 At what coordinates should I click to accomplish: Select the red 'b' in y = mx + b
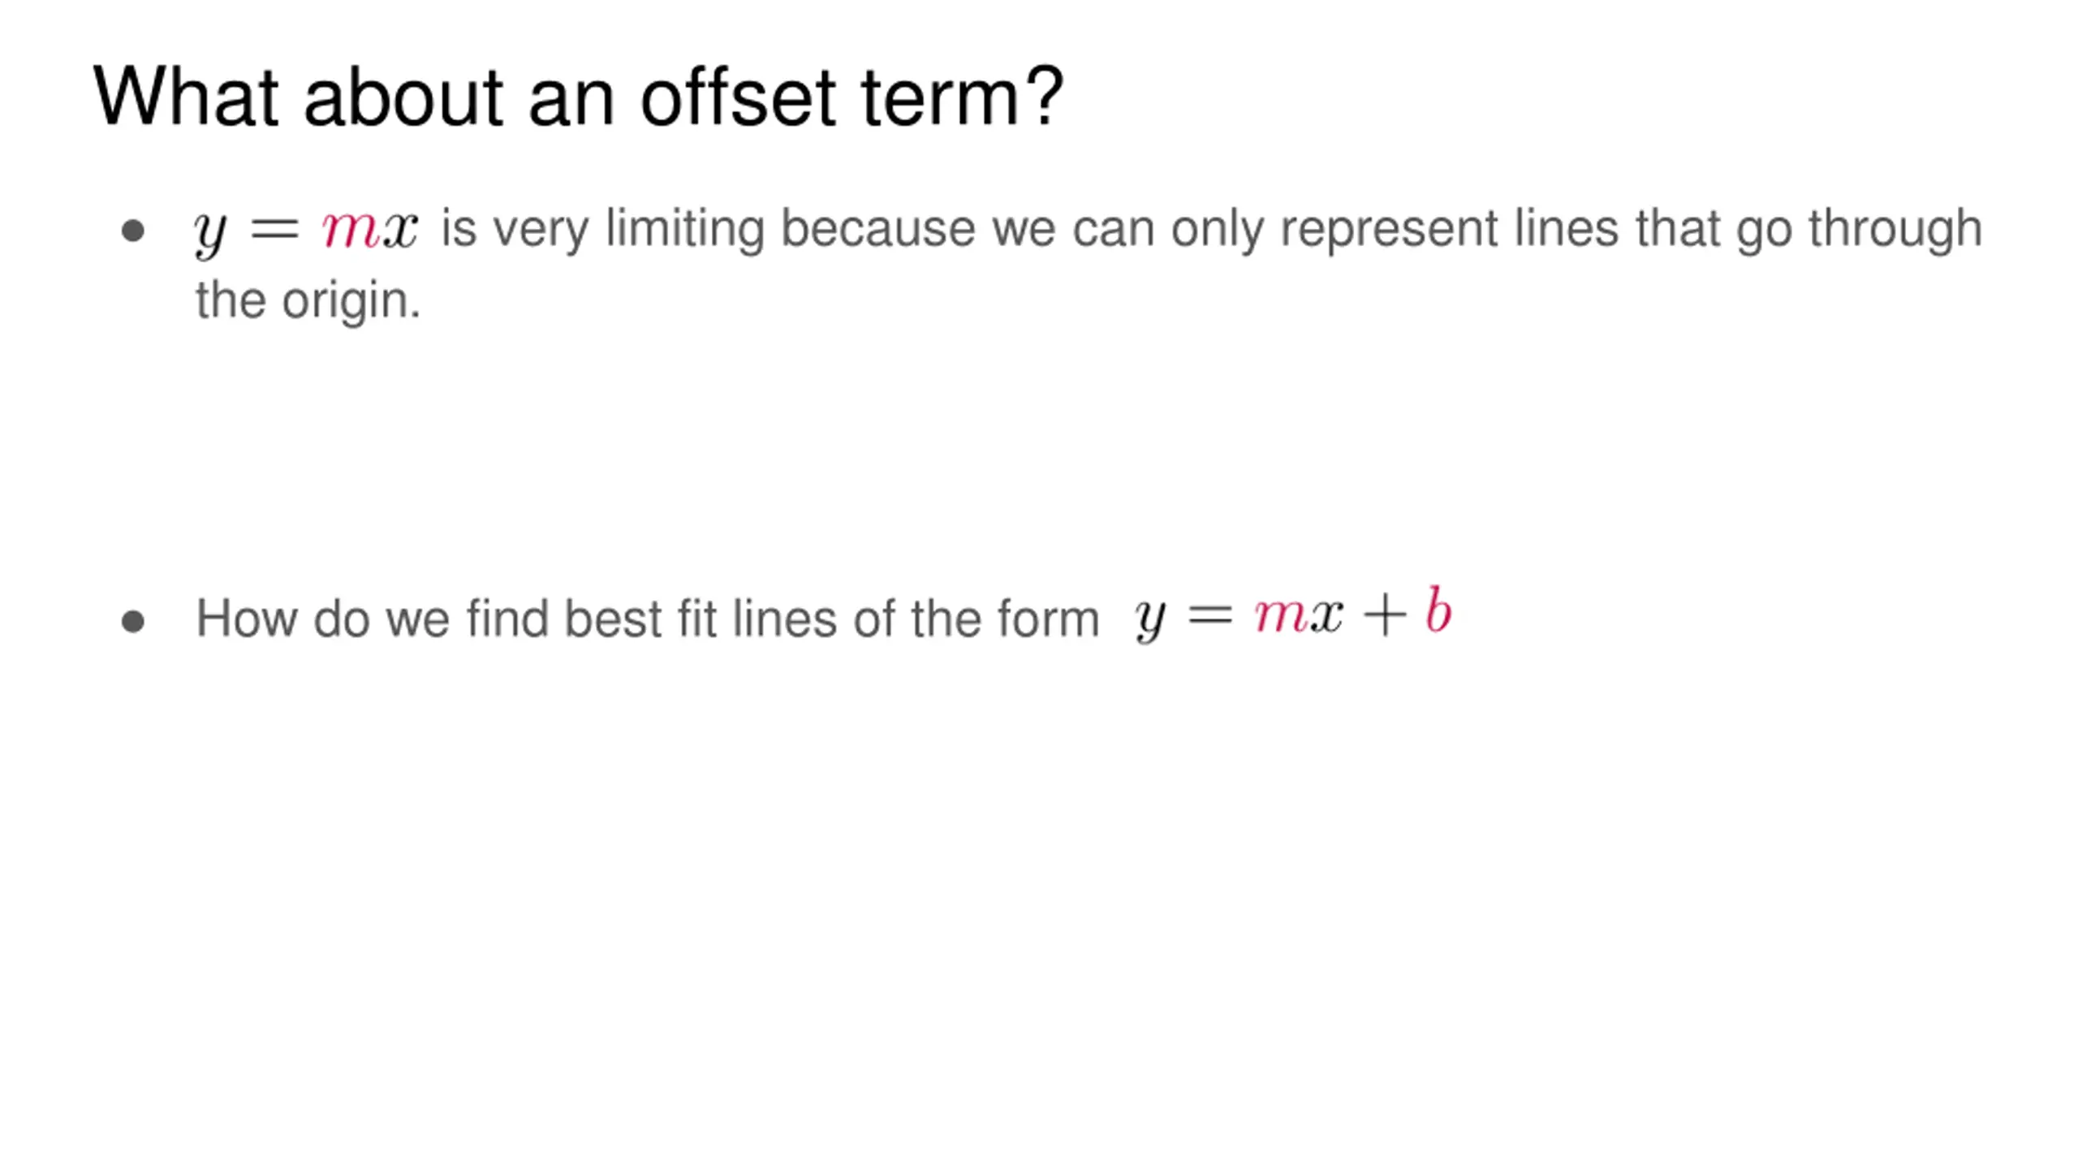pyautogui.click(x=1438, y=610)
